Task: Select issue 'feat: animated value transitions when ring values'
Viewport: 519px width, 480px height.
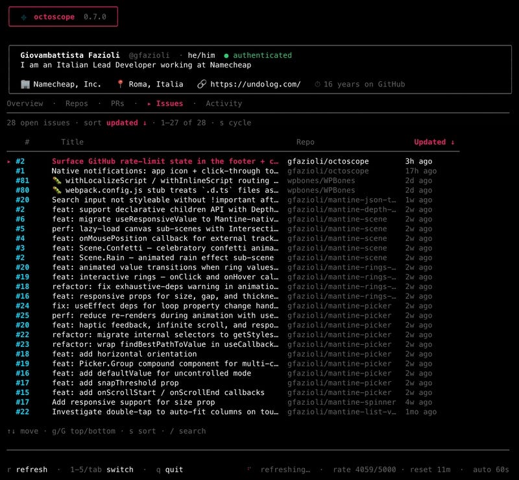Action: pos(233,267)
